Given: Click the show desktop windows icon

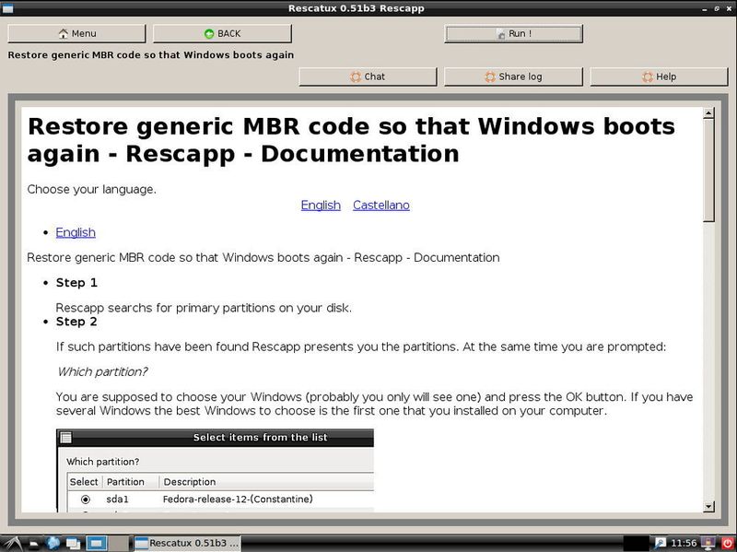Looking at the screenshot, I should pos(73,544).
